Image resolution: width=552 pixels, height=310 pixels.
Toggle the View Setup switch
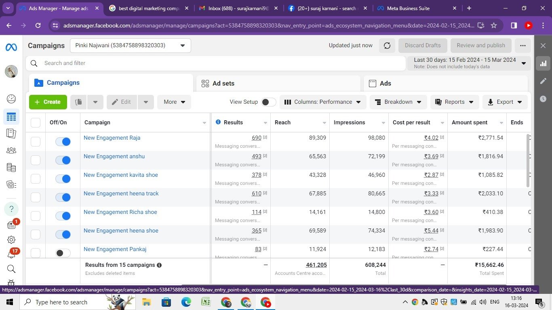pyautogui.click(x=268, y=102)
